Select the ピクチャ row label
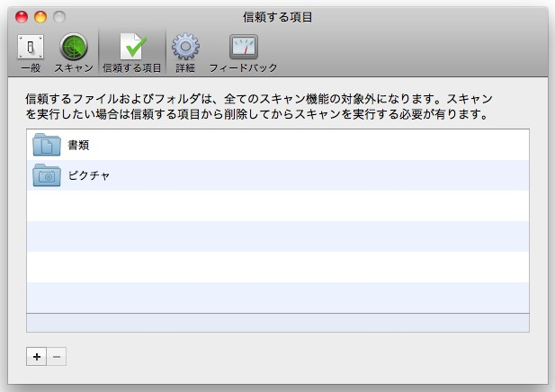Image resolution: width=555 pixels, height=392 pixels. [x=89, y=175]
